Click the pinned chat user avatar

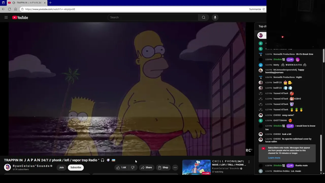(261, 35)
